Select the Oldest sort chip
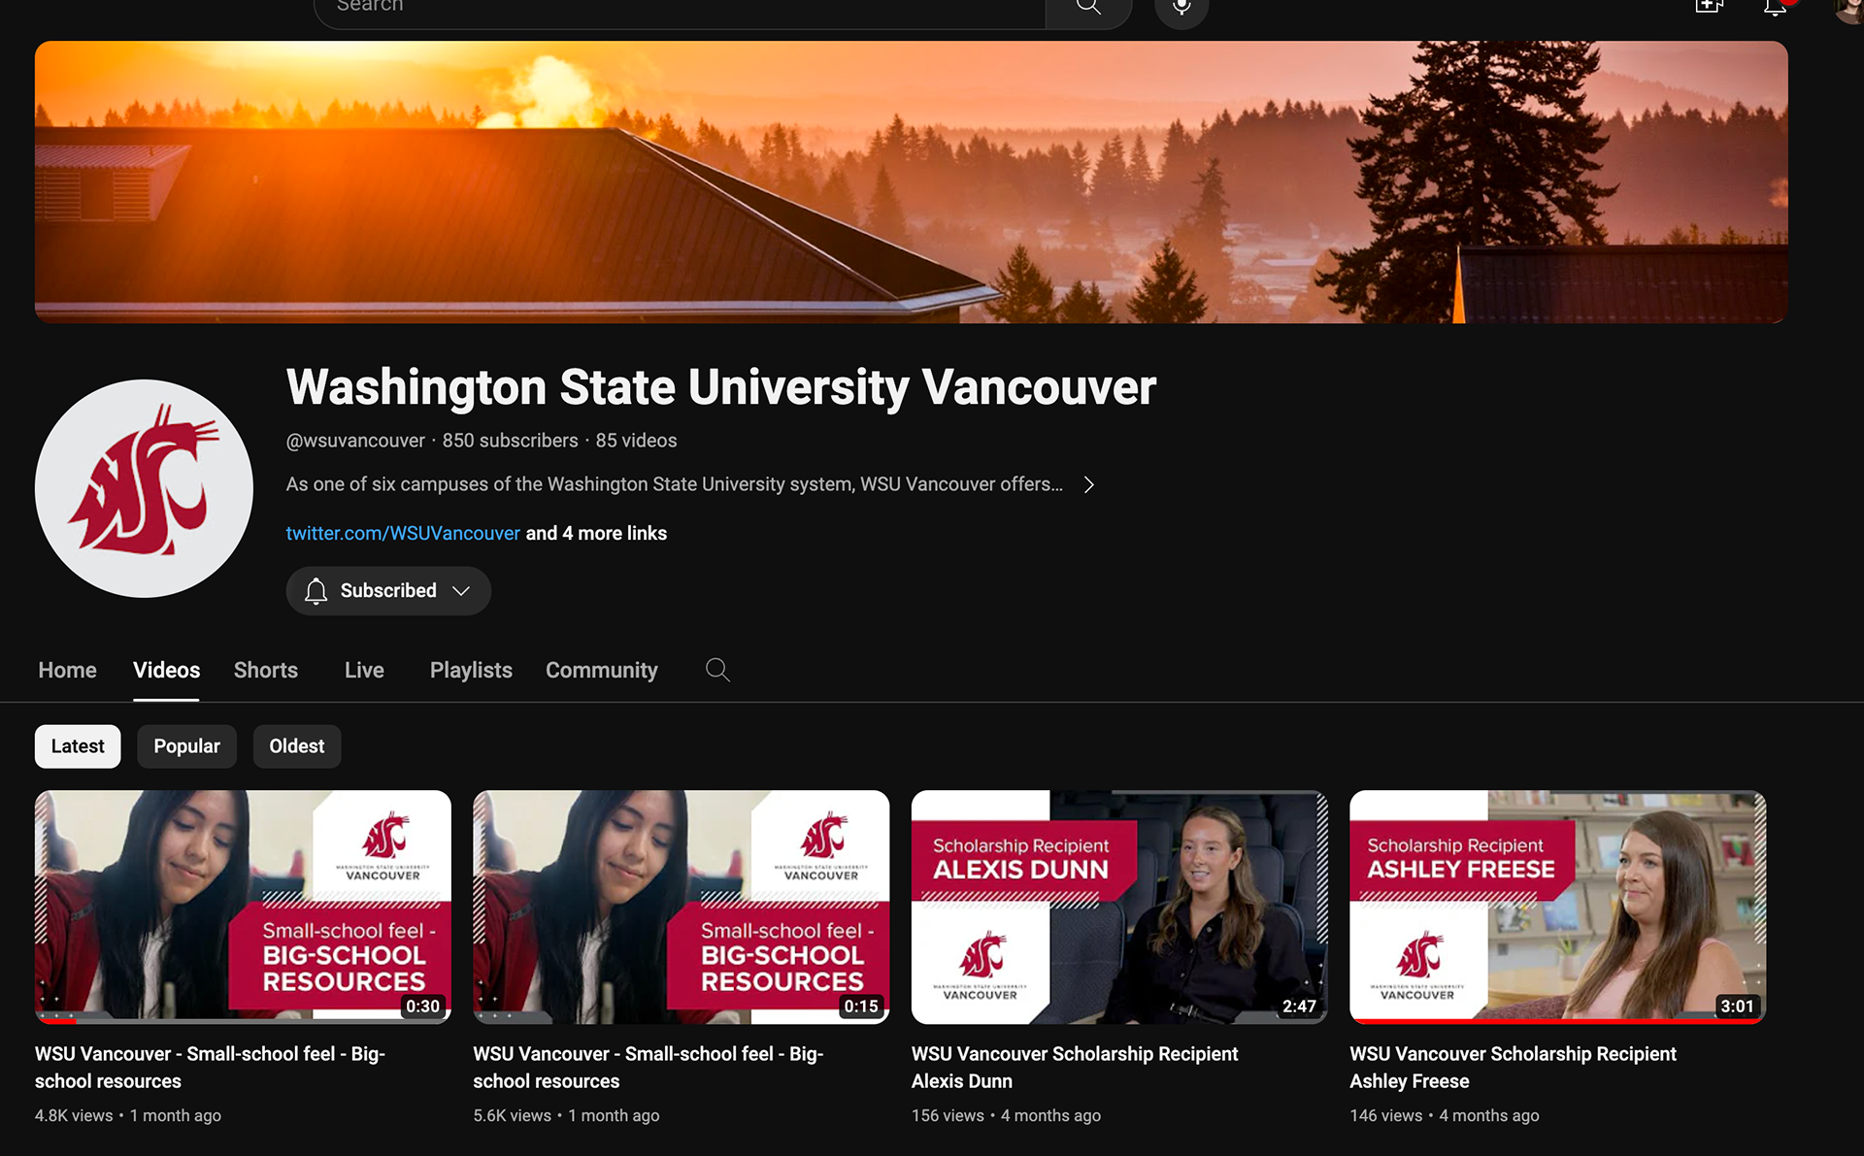 [297, 746]
